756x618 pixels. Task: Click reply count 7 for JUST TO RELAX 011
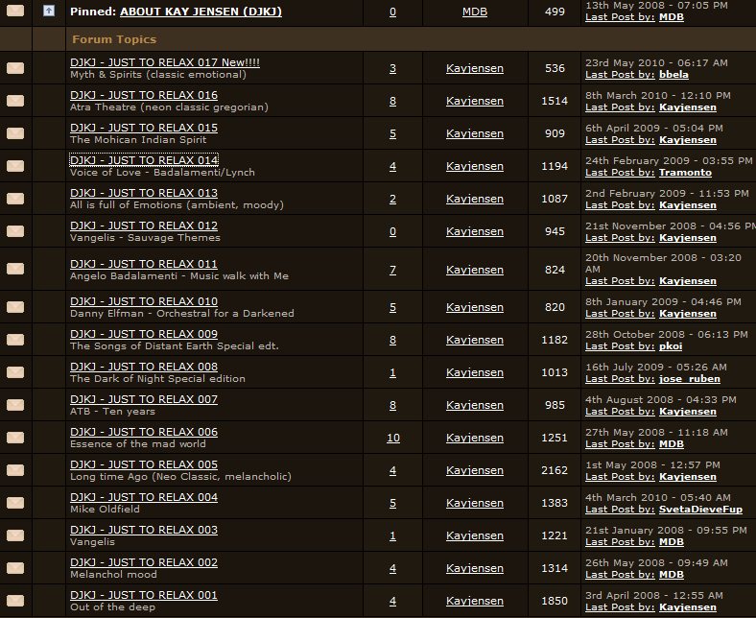click(x=393, y=271)
